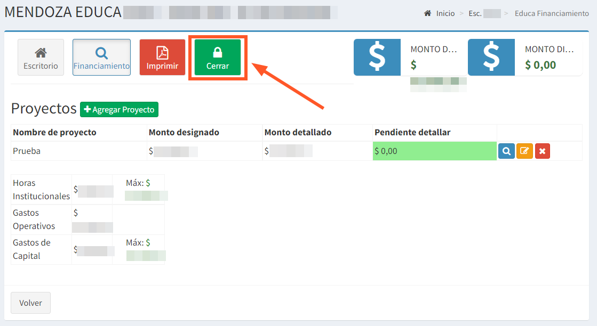Click the MENDOZA EDUCA page title
This screenshot has height=326, width=597.
[63, 12]
